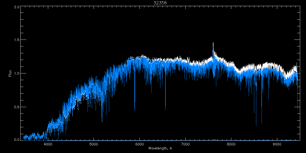
Task: Select the 4000 x-axis tick label
Action: [48, 144]
